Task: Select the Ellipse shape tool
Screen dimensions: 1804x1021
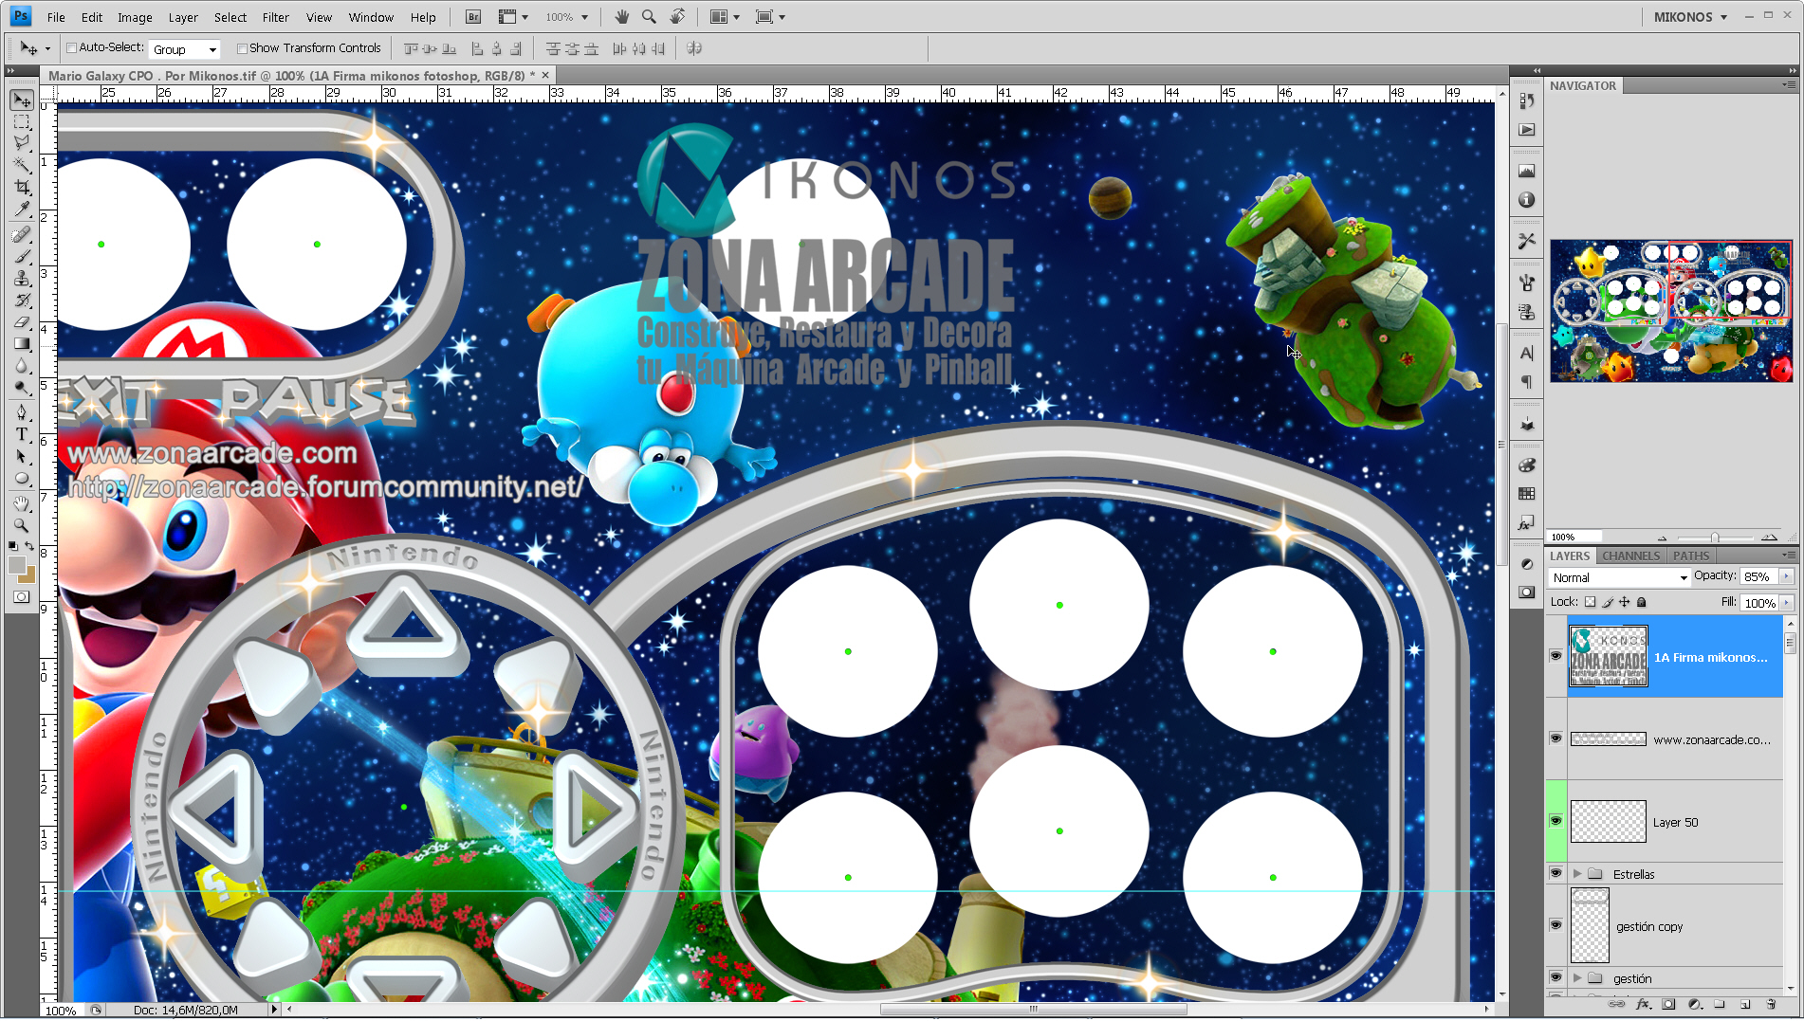Action: click(22, 479)
